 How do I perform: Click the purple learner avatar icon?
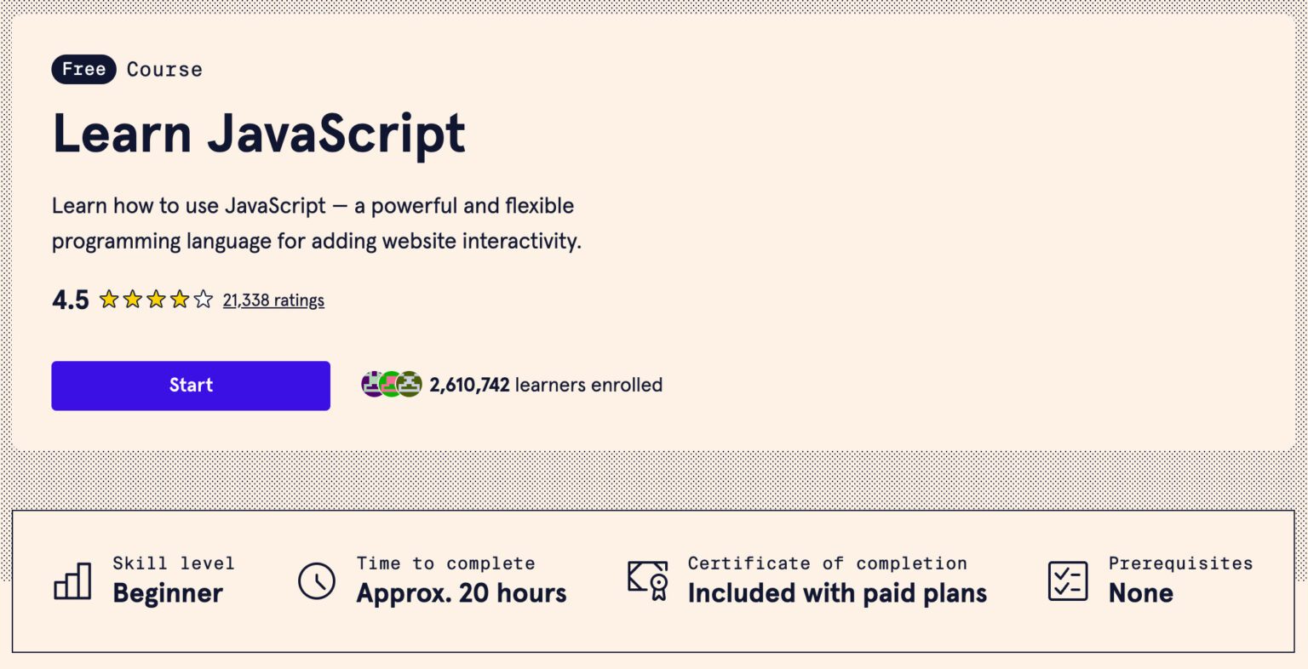click(372, 385)
